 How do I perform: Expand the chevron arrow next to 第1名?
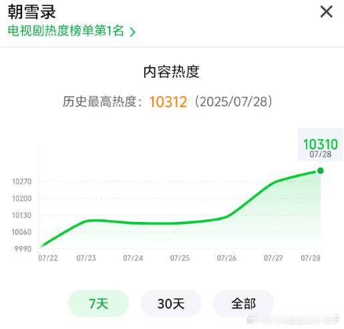click(x=133, y=31)
